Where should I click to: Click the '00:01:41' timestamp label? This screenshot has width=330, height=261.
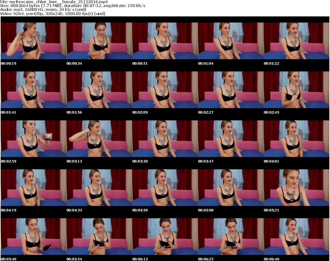point(8,112)
